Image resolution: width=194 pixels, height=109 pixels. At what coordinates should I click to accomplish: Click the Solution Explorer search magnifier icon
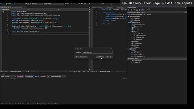[x=186, y=12]
